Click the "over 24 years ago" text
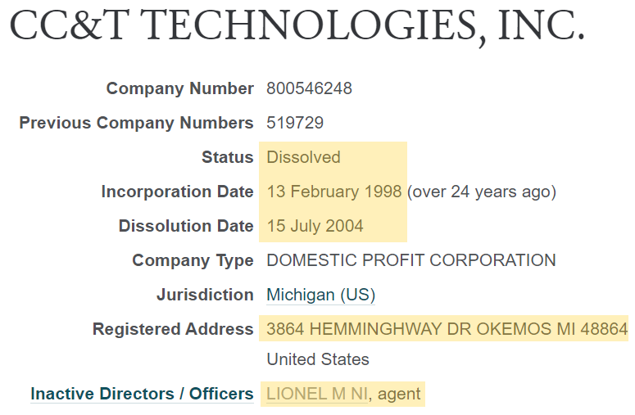Viewport: 635px width, 415px height. point(482,192)
